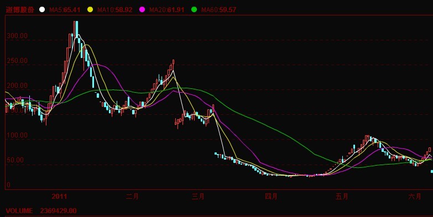This screenshot has width=433, height=217.
Task: Click the 2011 date axis marker
Action: point(59,197)
